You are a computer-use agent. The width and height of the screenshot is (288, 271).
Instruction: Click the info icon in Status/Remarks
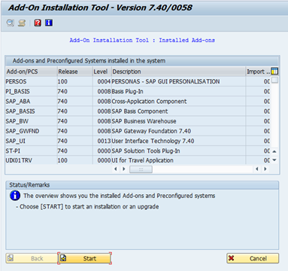15,196
